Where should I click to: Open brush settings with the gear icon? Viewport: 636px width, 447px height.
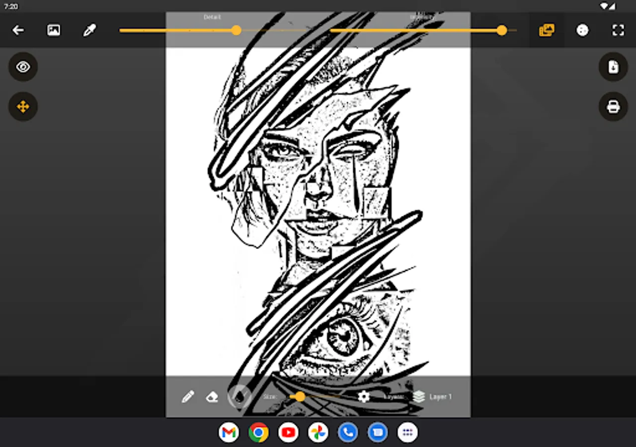(x=363, y=396)
